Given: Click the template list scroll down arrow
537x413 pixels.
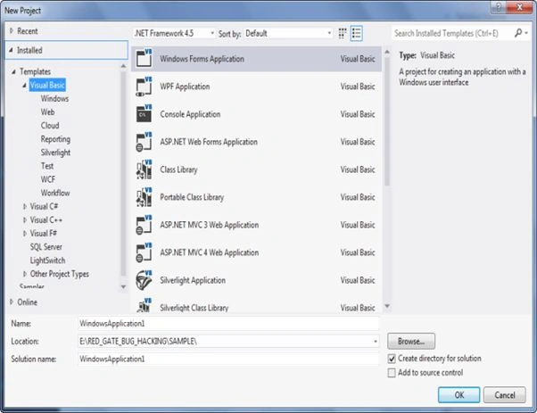Looking at the screenshot, I should [387, 306].
